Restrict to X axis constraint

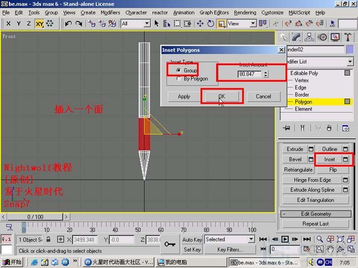pos(8,23)
